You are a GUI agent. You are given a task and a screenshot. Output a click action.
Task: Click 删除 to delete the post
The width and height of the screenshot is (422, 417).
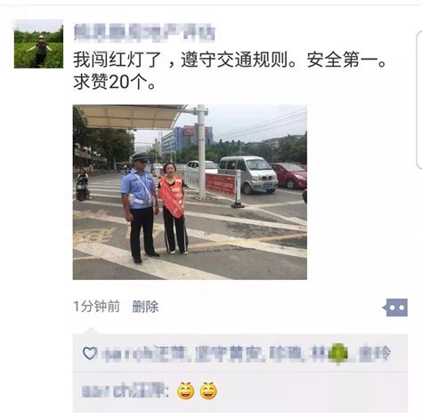[x=145, y=307]
